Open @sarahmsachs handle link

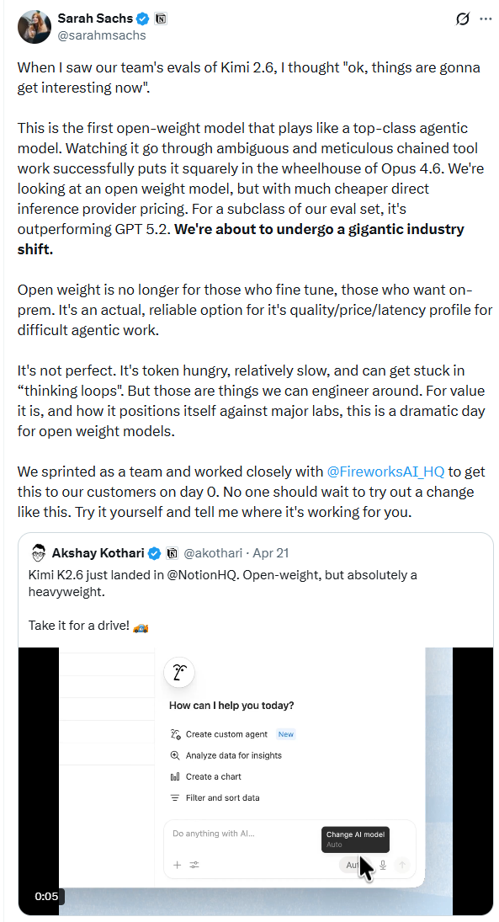(102, 35)
